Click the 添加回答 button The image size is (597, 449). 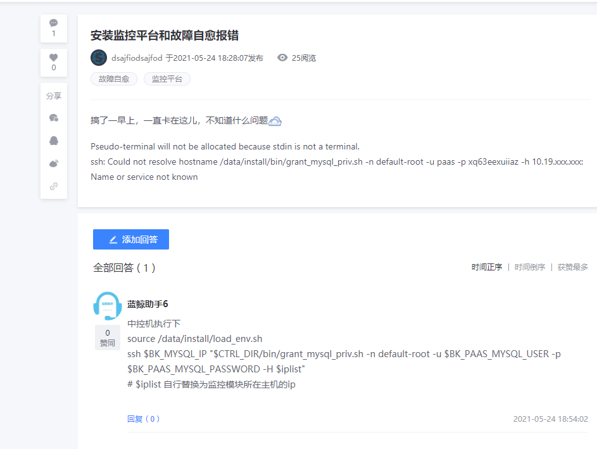click(131, 239)
